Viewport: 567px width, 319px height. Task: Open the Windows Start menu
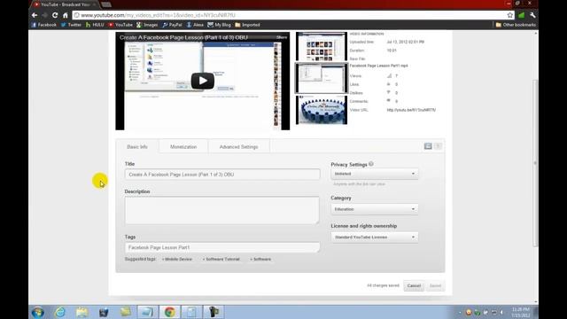tap(37, 312)
